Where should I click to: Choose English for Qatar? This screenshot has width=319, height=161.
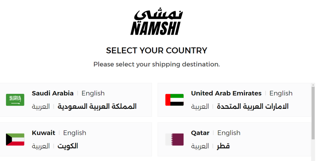tap(229, 133)
